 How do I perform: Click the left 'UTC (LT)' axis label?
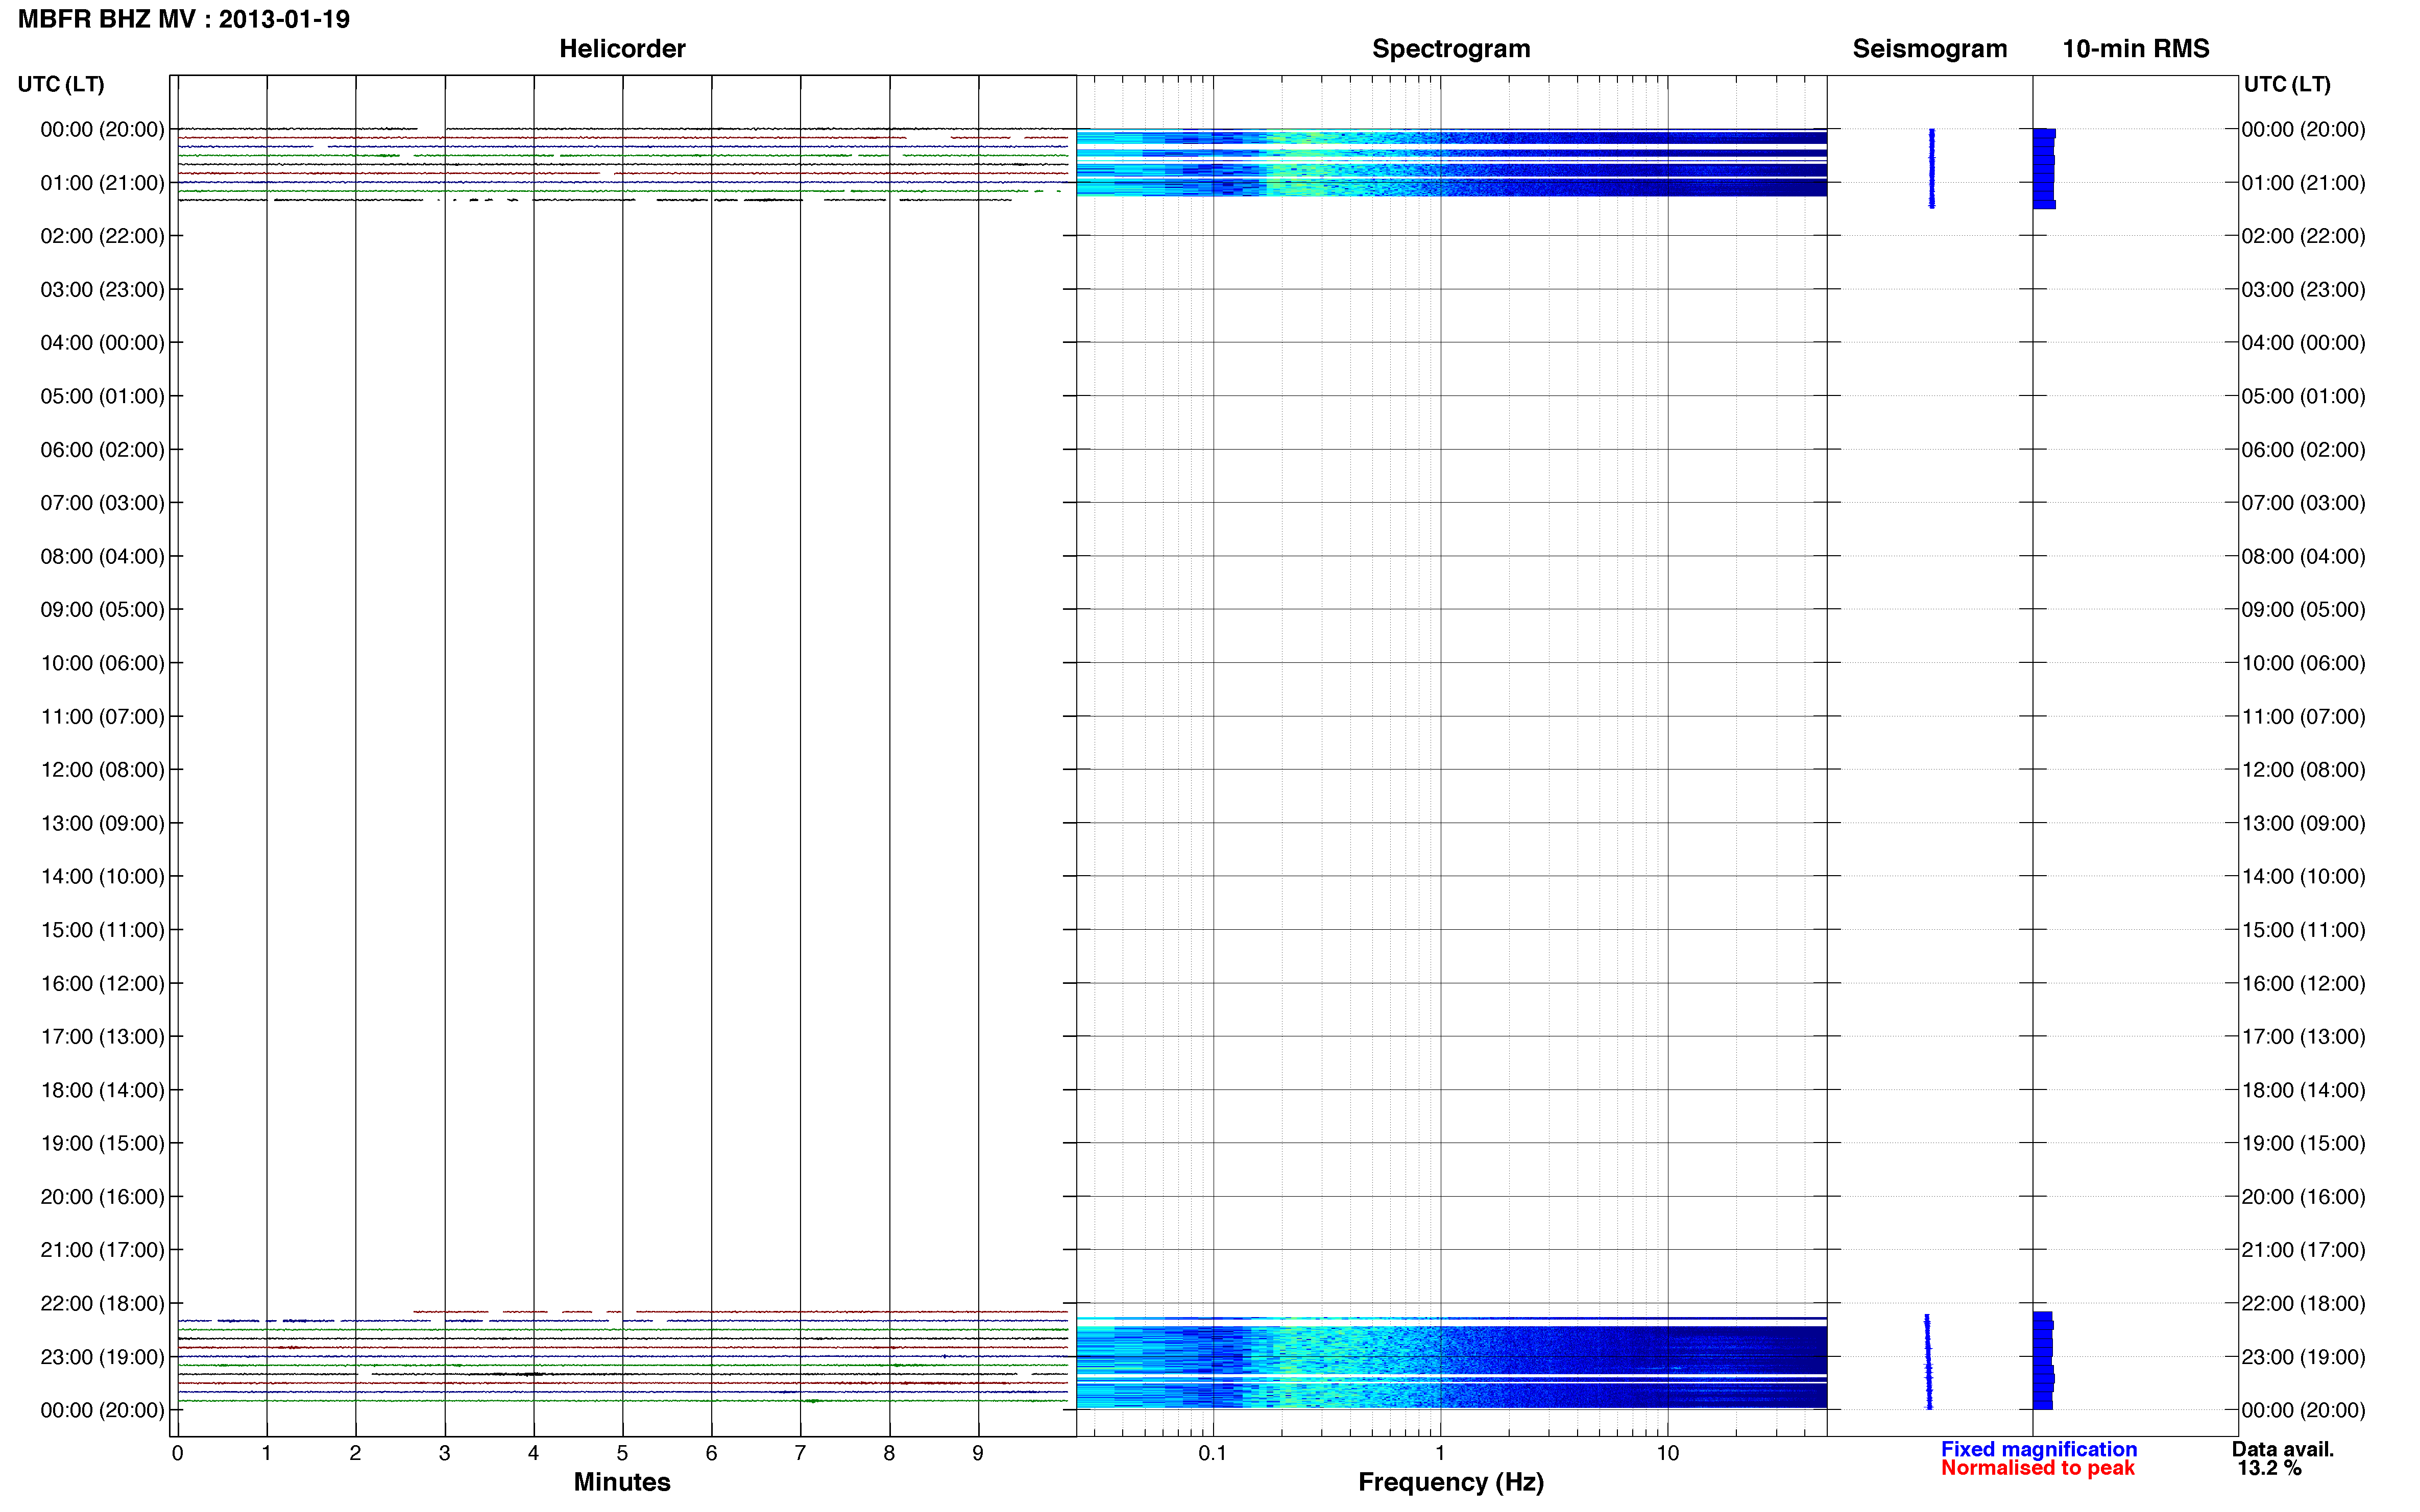(x=61, y=84)
